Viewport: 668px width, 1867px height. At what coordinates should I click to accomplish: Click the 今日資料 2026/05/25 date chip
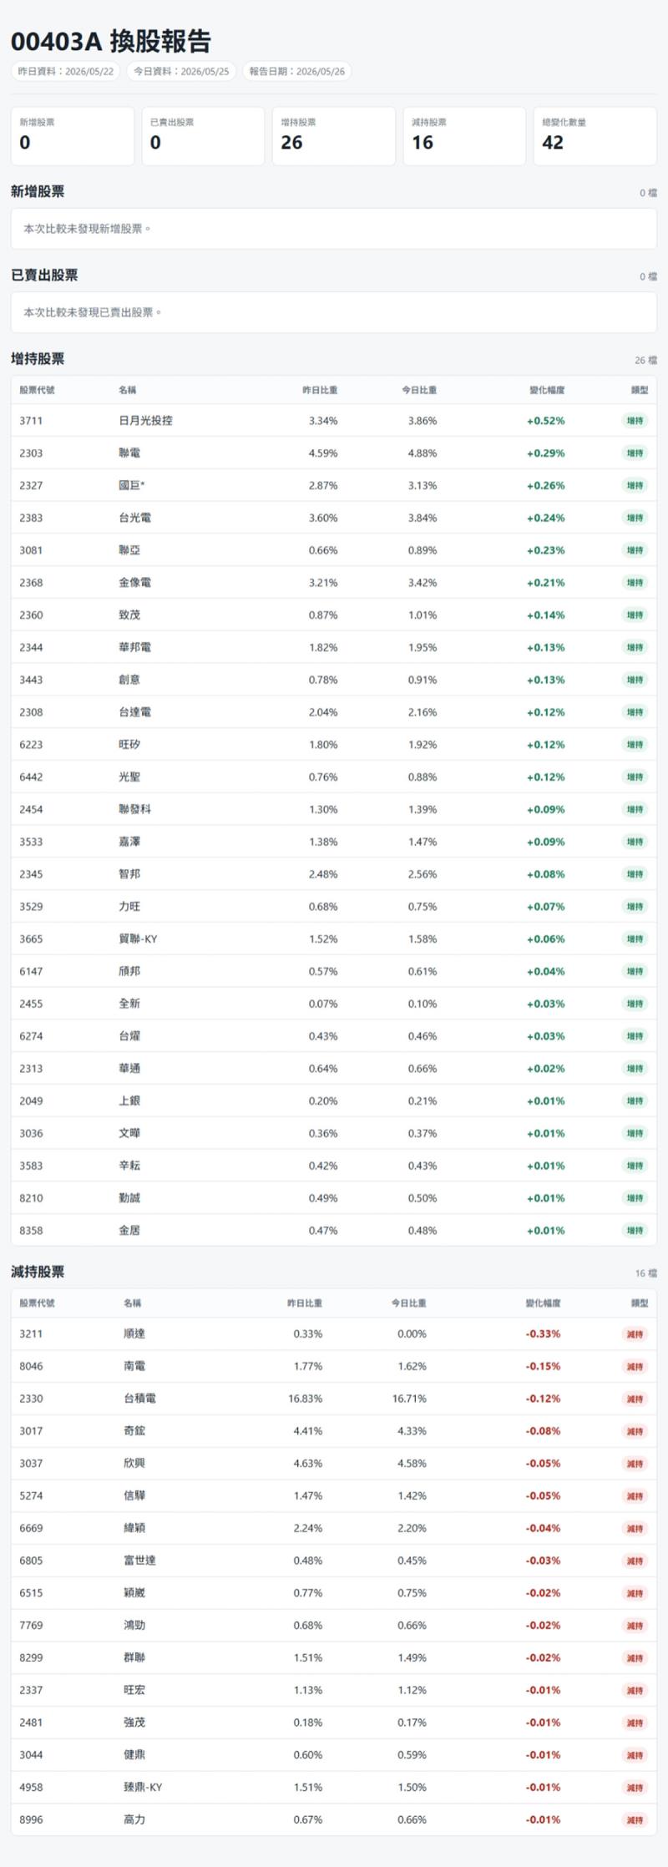click(x=181, y=72)
